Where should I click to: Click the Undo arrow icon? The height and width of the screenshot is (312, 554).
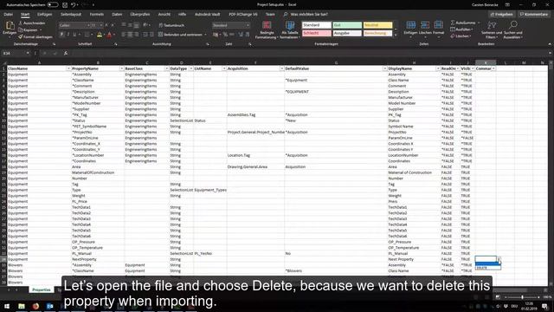tap(73, 5)
